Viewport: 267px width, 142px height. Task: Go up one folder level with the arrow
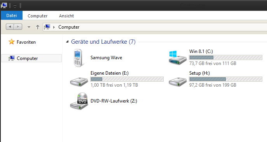38,27
